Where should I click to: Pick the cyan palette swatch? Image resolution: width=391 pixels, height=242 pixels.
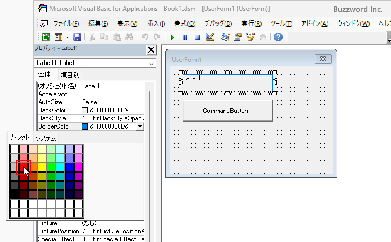(x=60, y=167)
